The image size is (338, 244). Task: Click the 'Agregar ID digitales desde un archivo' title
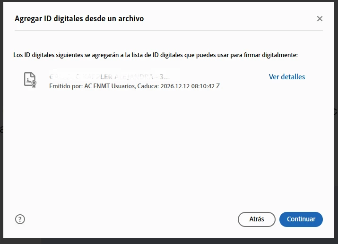79,19
